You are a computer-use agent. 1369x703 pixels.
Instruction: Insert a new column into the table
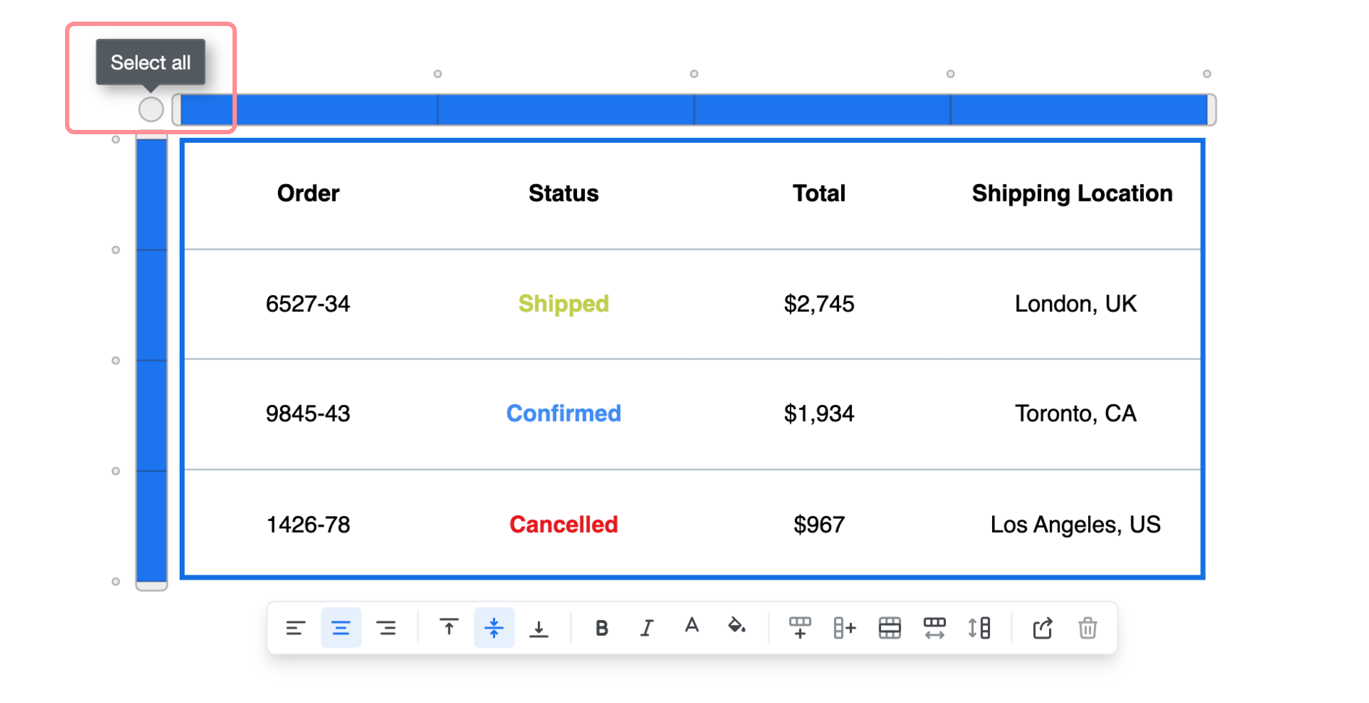(x=845, y=628)
